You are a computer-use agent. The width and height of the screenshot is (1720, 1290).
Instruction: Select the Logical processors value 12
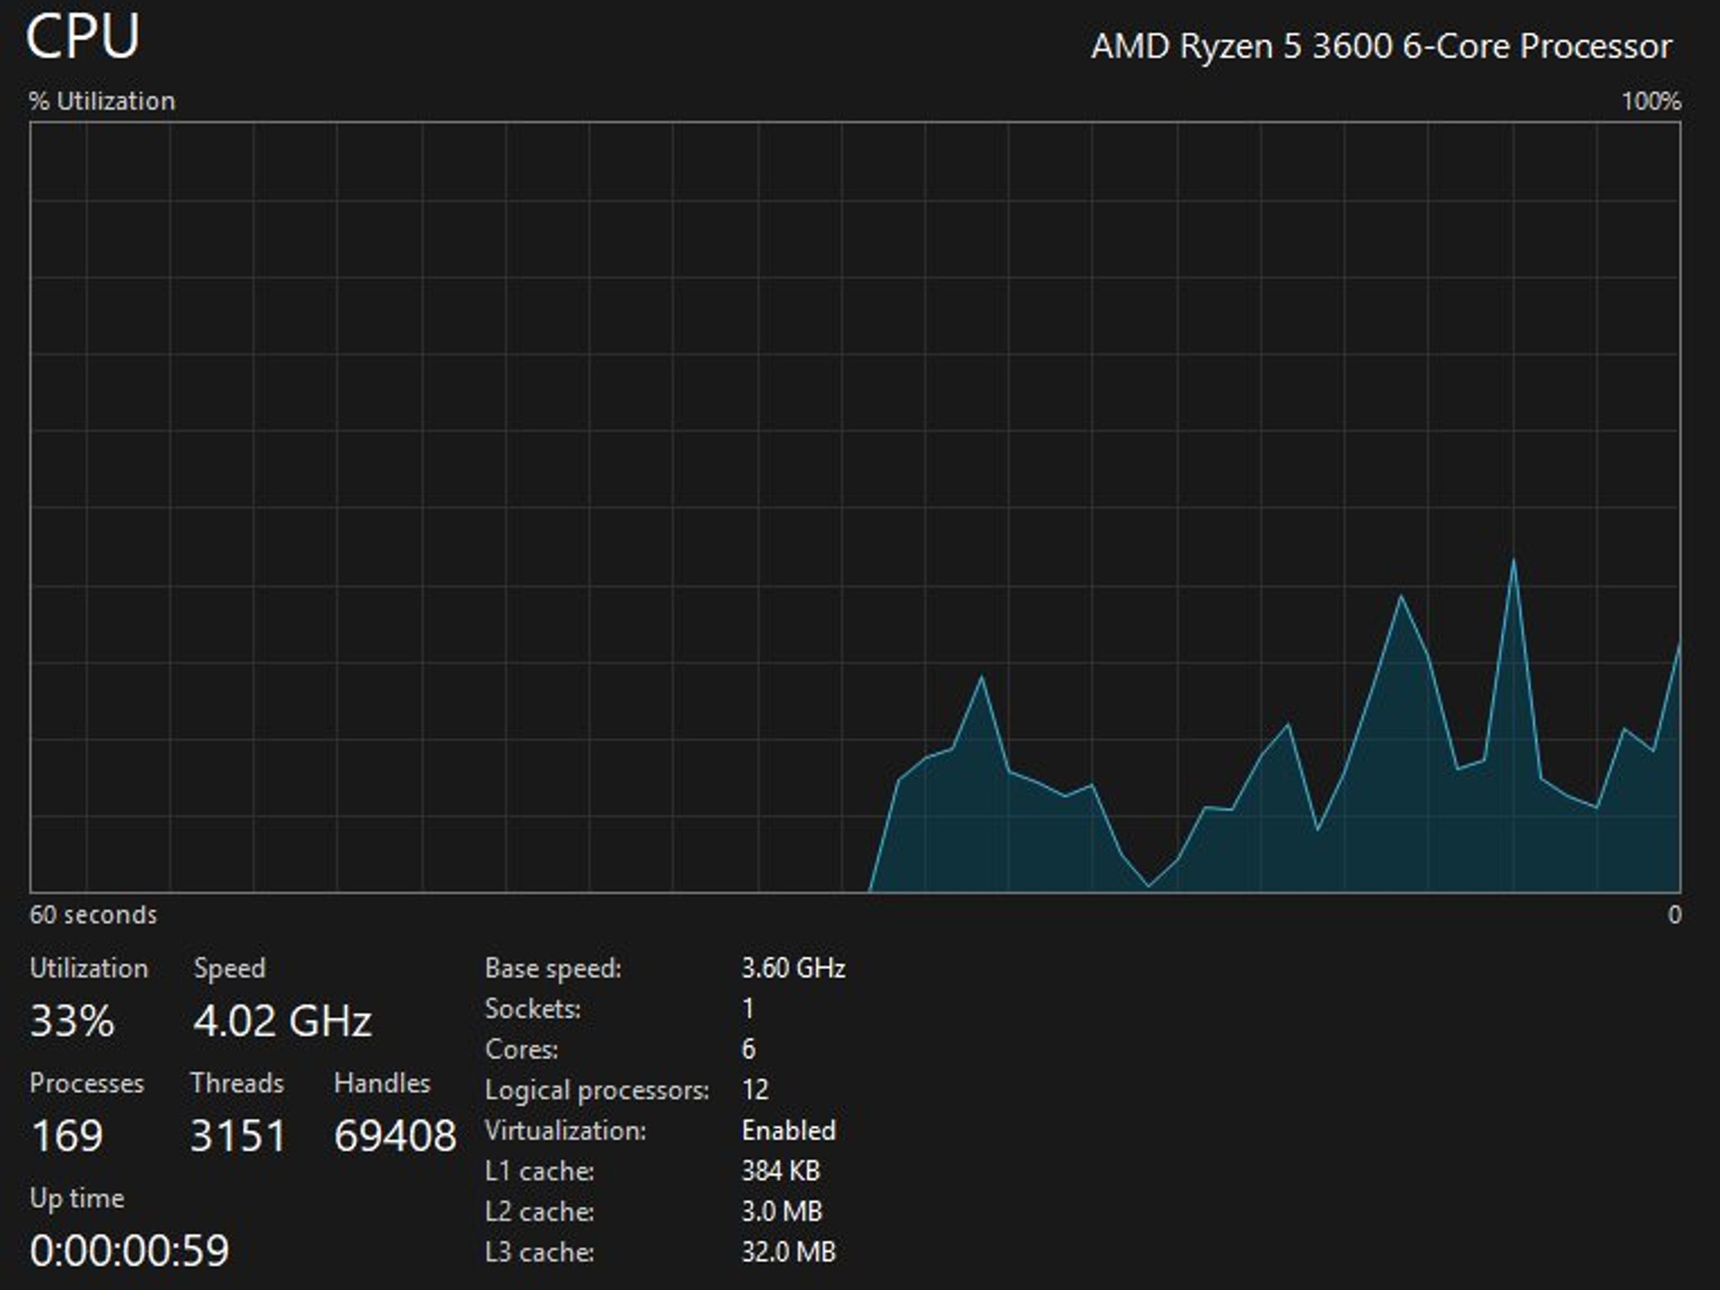click(x=755, y=1090)
